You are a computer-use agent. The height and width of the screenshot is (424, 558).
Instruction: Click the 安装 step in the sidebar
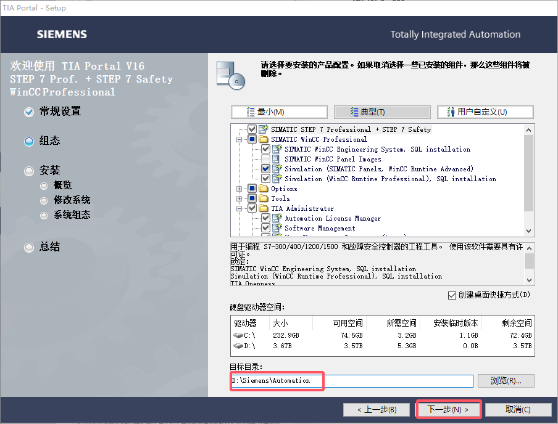point(49,170)
